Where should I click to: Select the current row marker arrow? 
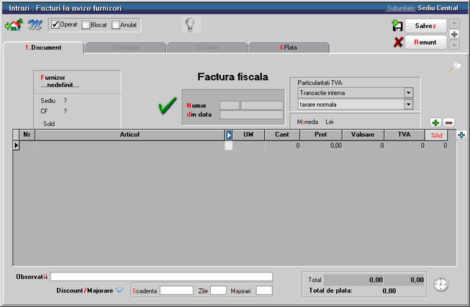click(16, 146)
